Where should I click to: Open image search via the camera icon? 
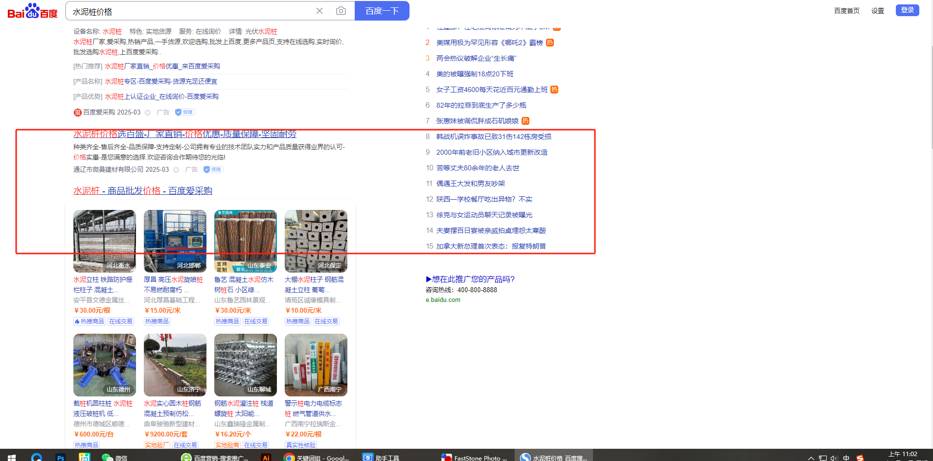(x=341, y=11)
